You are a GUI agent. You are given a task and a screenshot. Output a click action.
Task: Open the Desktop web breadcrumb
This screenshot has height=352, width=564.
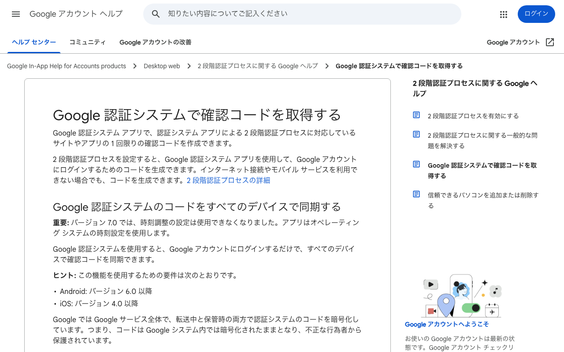coord(162,66)
